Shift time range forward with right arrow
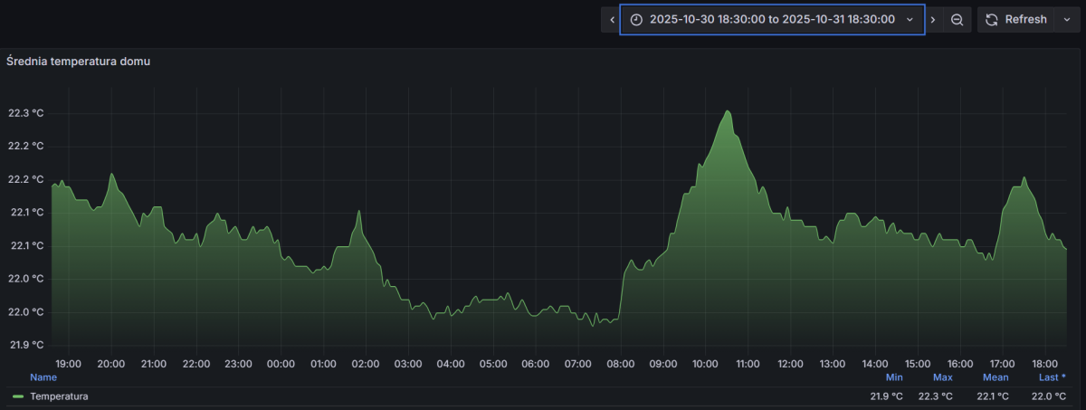Screen dimensions: 1086x410 [933, 19]
